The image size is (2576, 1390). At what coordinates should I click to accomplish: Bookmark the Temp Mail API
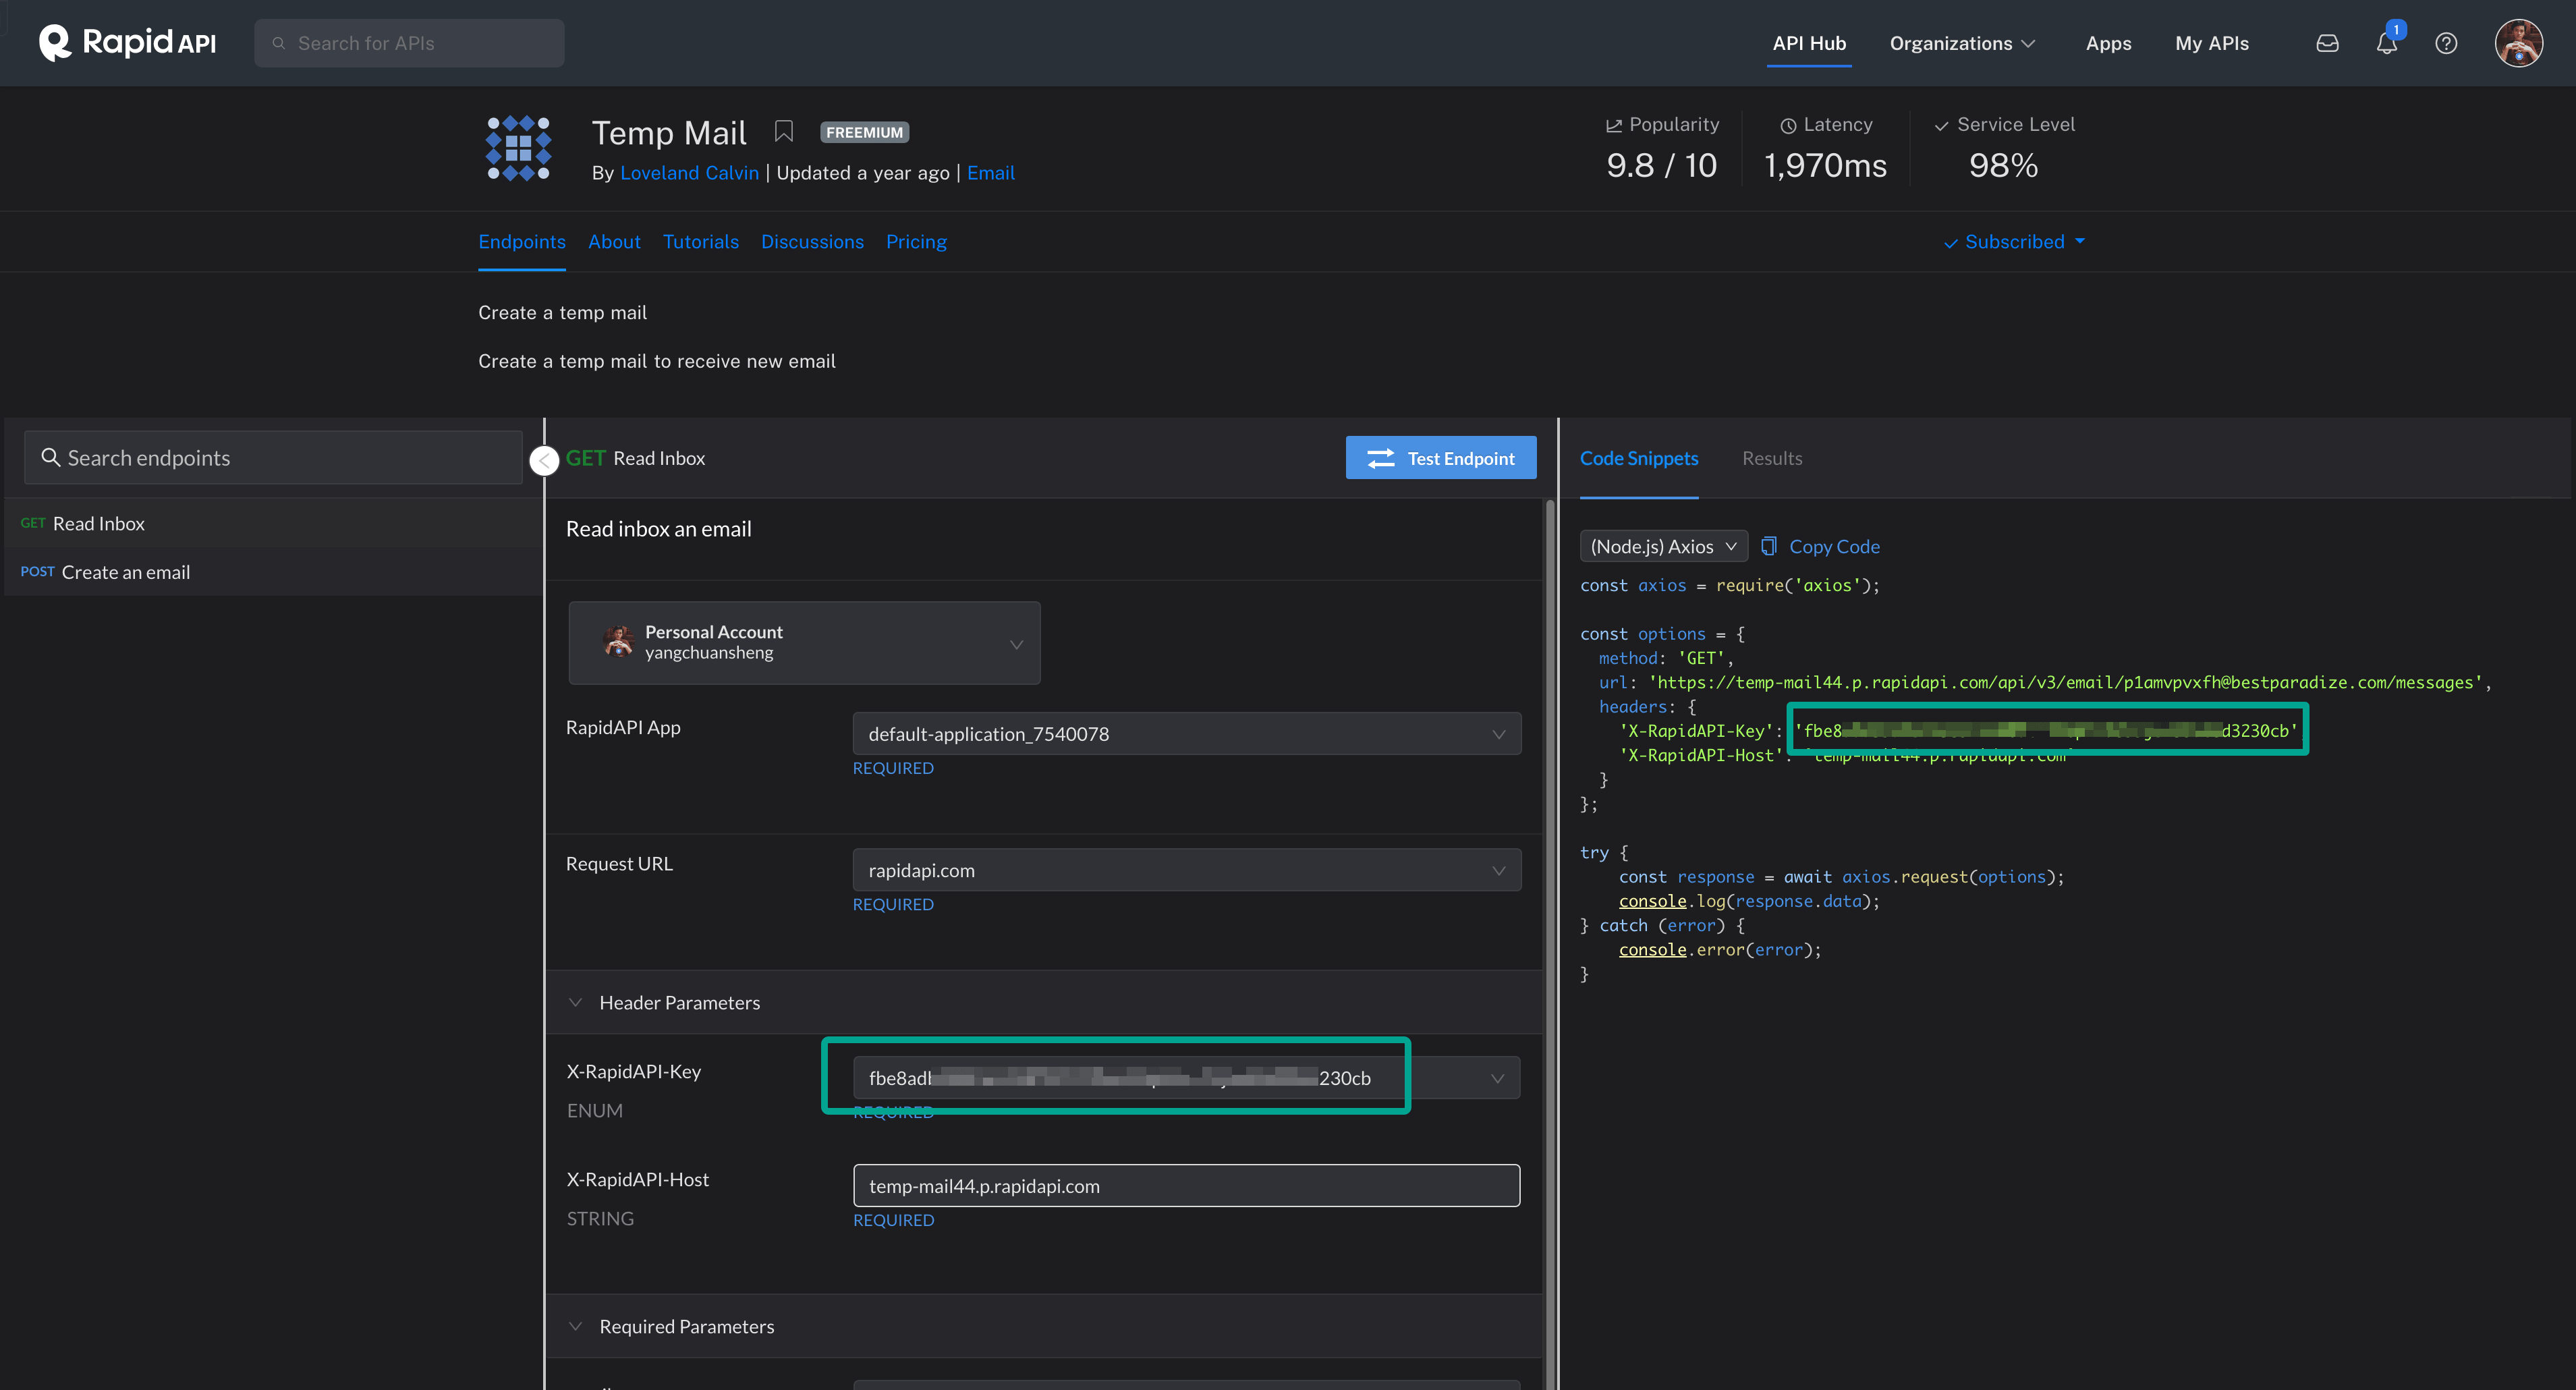783,132
